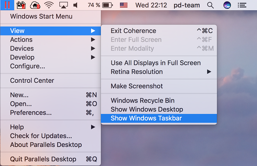This screenshot has width=257, height=166.
Task: Click the battery status icon
Action: pos(108,5)
